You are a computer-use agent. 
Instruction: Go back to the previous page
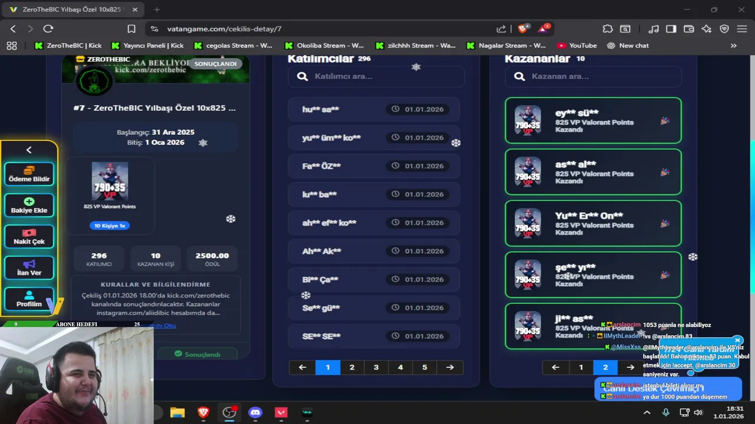[13, 28]
